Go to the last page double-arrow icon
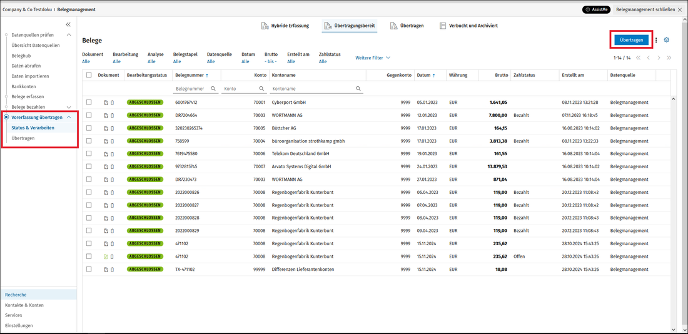Viewport: 688px width, 334px height. pyautogui.click(x=669, y=58)
